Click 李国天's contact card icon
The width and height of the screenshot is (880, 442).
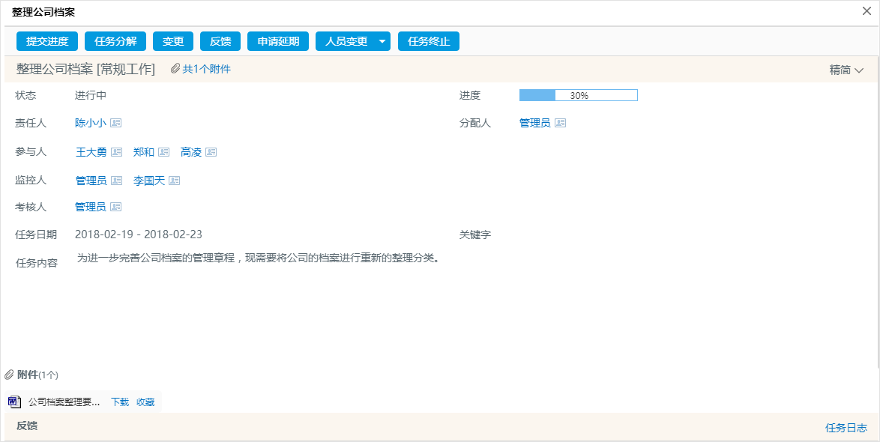[175, 180]
